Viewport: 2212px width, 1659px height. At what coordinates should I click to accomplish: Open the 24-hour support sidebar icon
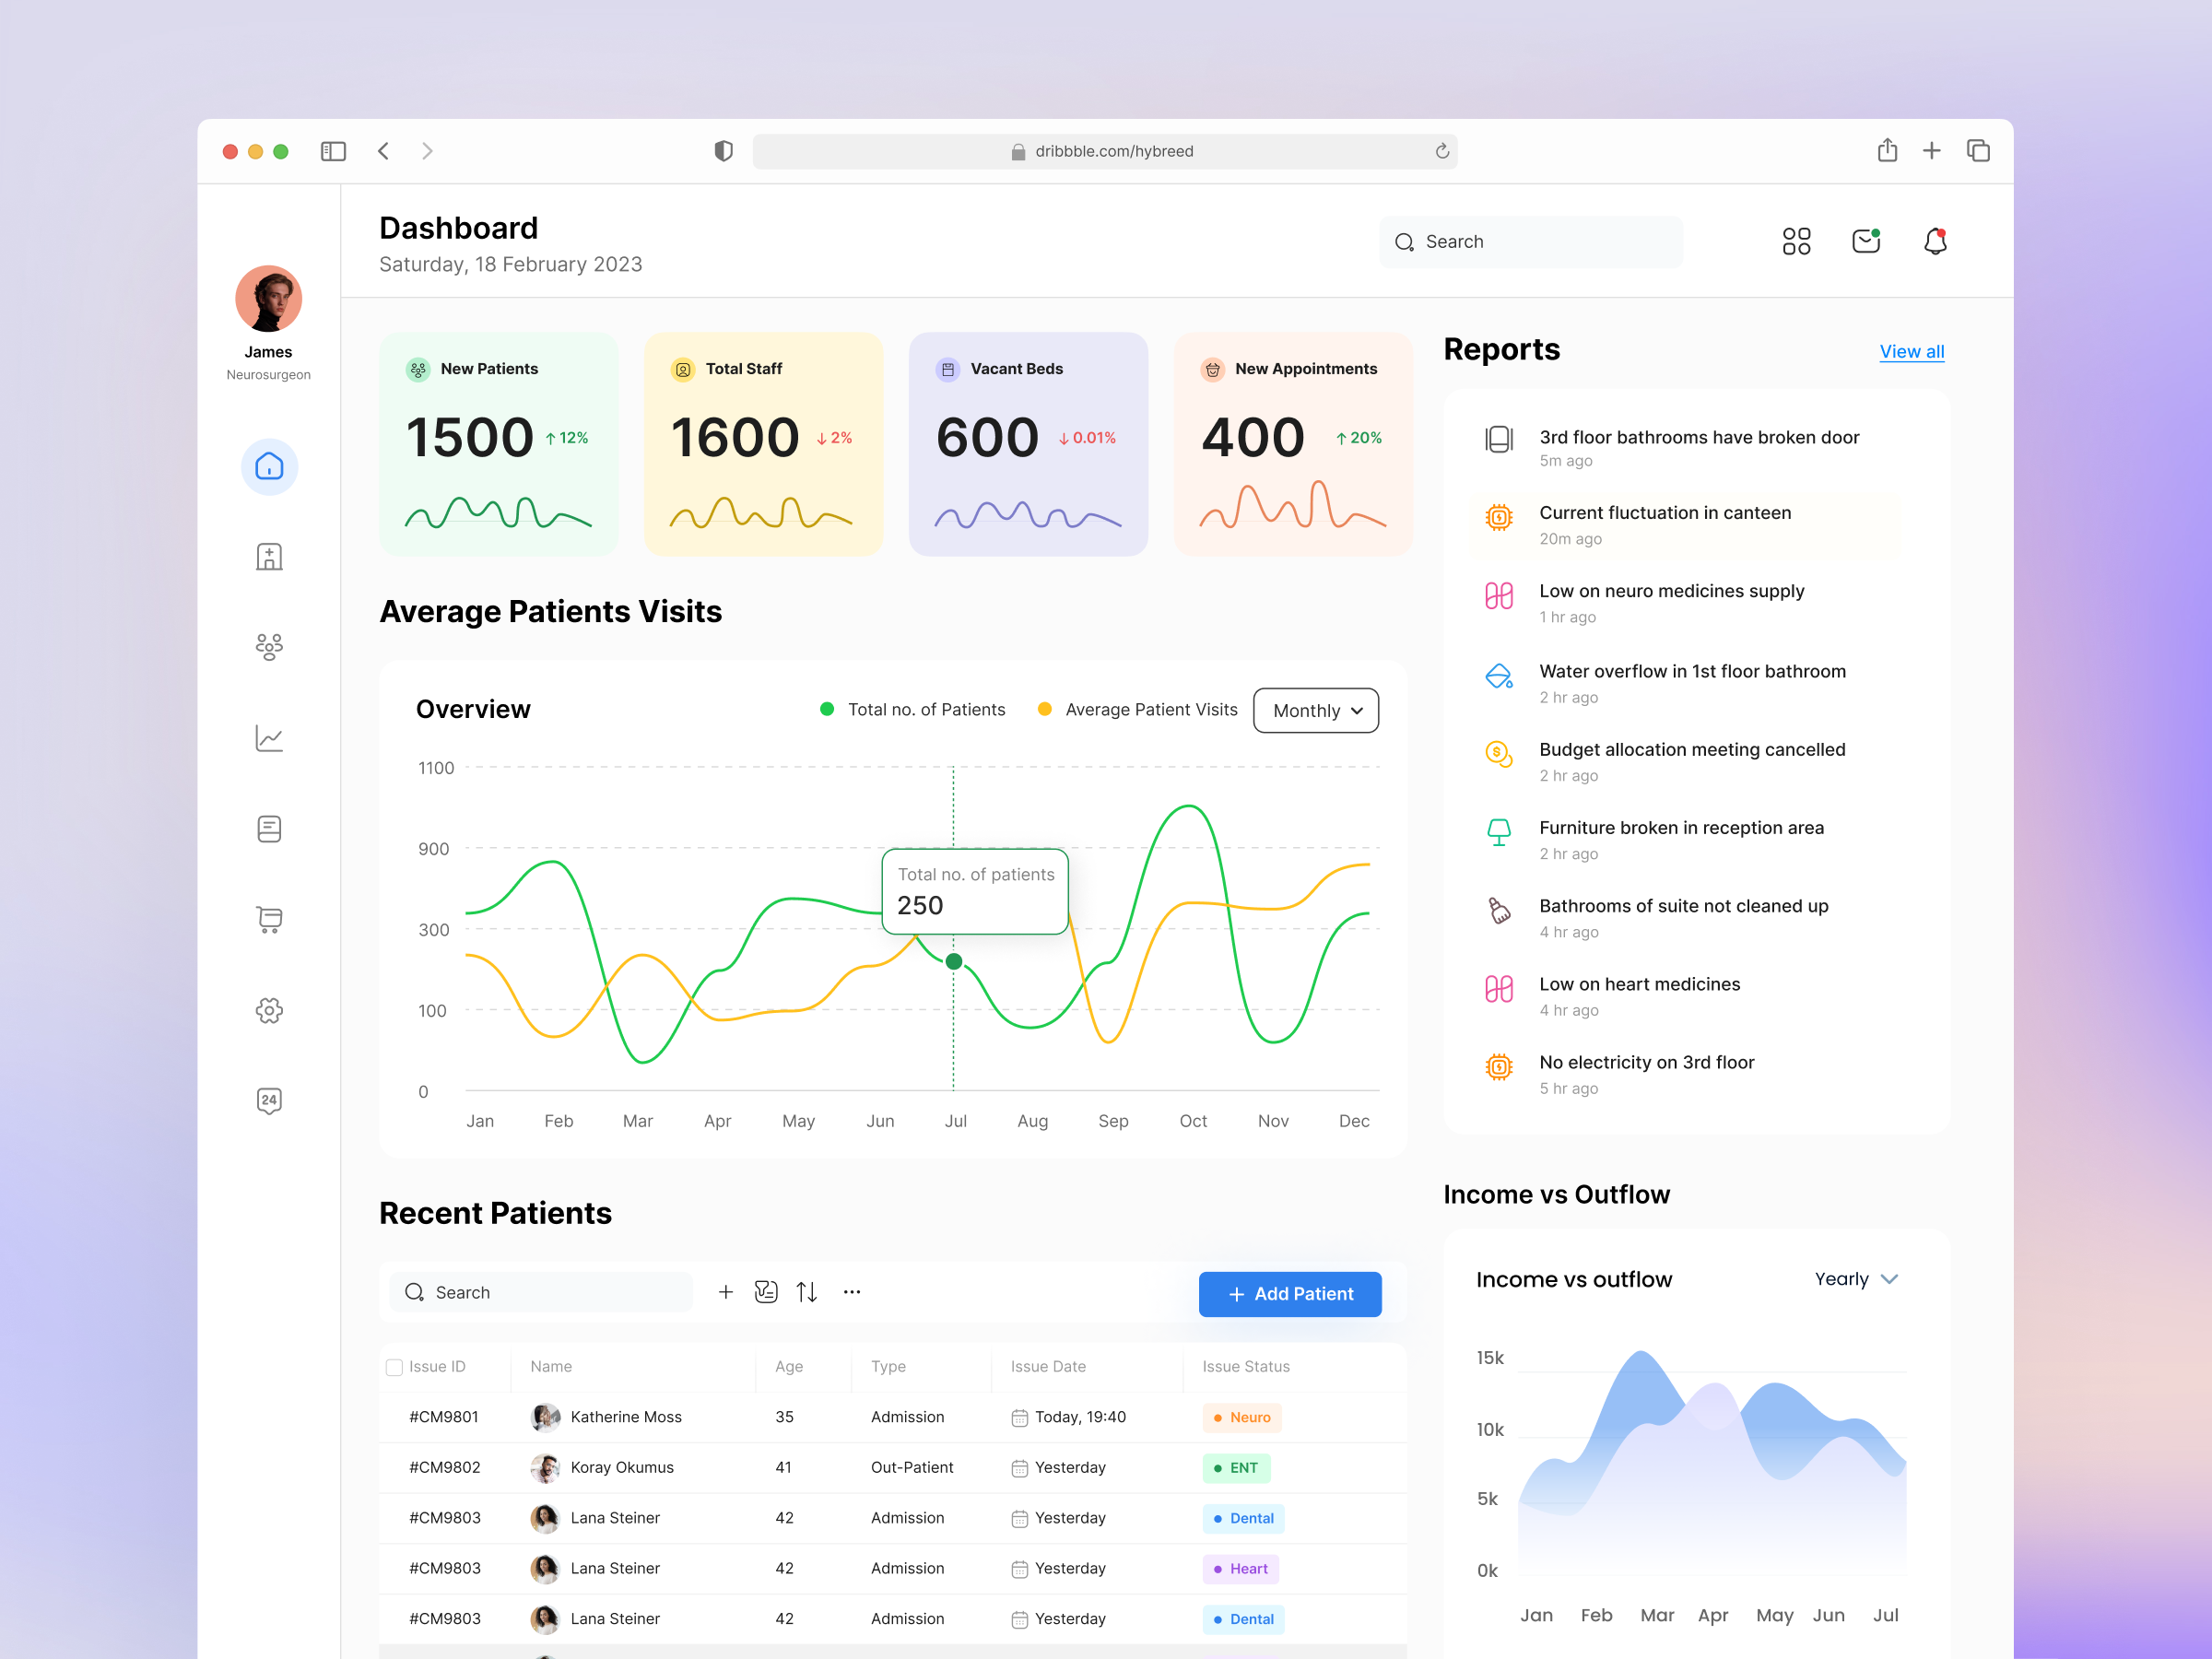click(x=268, y=1101)
